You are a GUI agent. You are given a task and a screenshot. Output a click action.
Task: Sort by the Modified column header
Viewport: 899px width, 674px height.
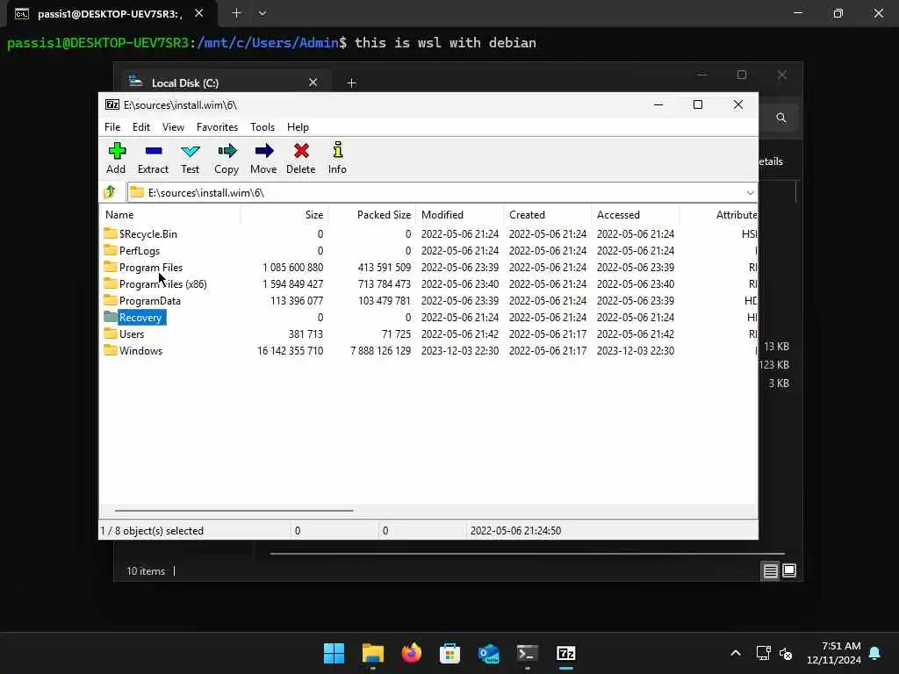pyautogui.click(x=460, y=215)
